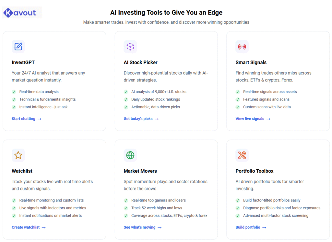Click arrow next to Build portfolio
Screen dimensions: 332x242
click(x=264, y=227)
